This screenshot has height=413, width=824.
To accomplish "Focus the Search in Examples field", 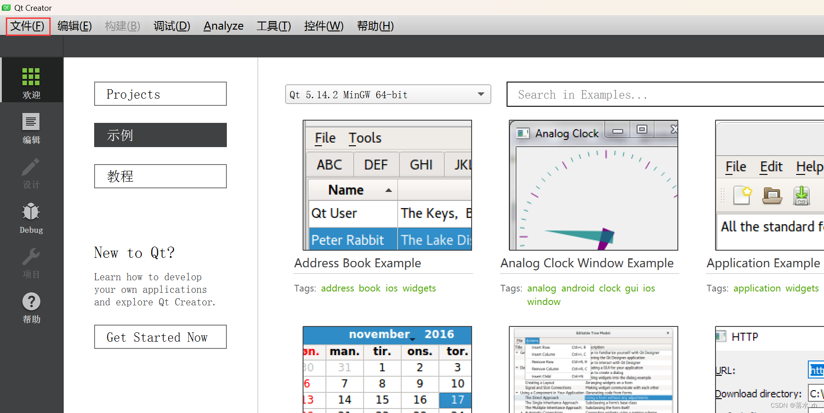I will pos(665,94).
